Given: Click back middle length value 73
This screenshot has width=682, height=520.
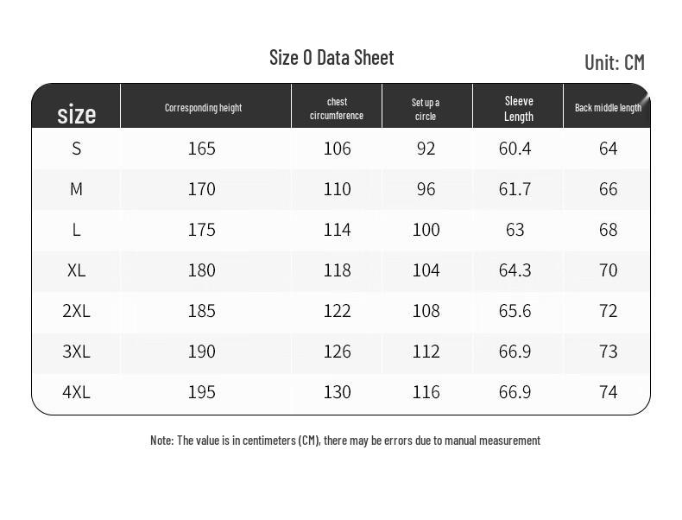Looking at the screenshot, I should point(608,352).
